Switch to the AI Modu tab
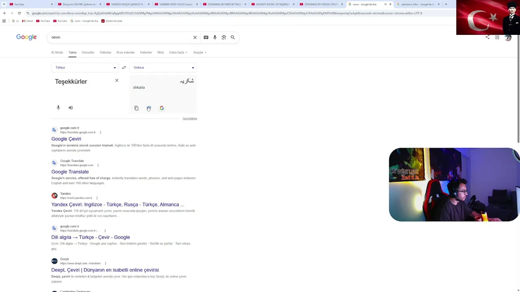520x292 pixels. click(x=57, y=52)
